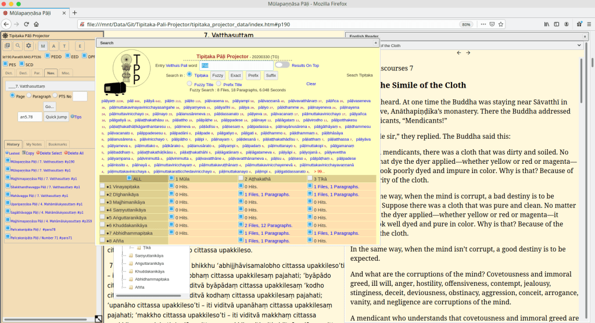Click left arrow in English Reader
This screenshot has height=323, width=595.
coord(459,53)
